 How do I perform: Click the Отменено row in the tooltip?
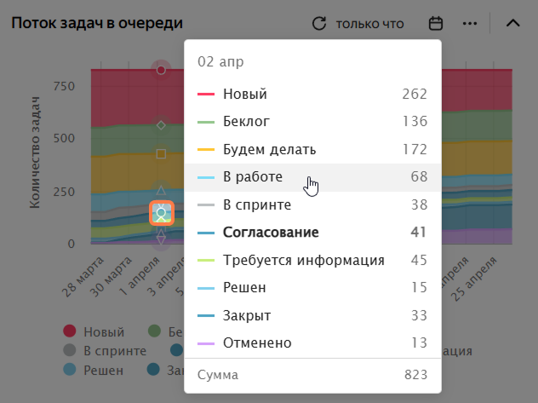point(312,343)
